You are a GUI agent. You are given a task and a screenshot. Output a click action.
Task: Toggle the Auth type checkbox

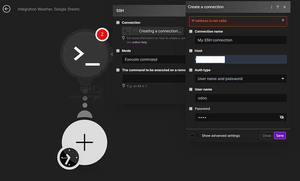[x=191, y=70]
